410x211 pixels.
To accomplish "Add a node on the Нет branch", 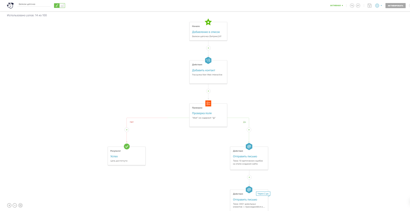I will point(127,130).
